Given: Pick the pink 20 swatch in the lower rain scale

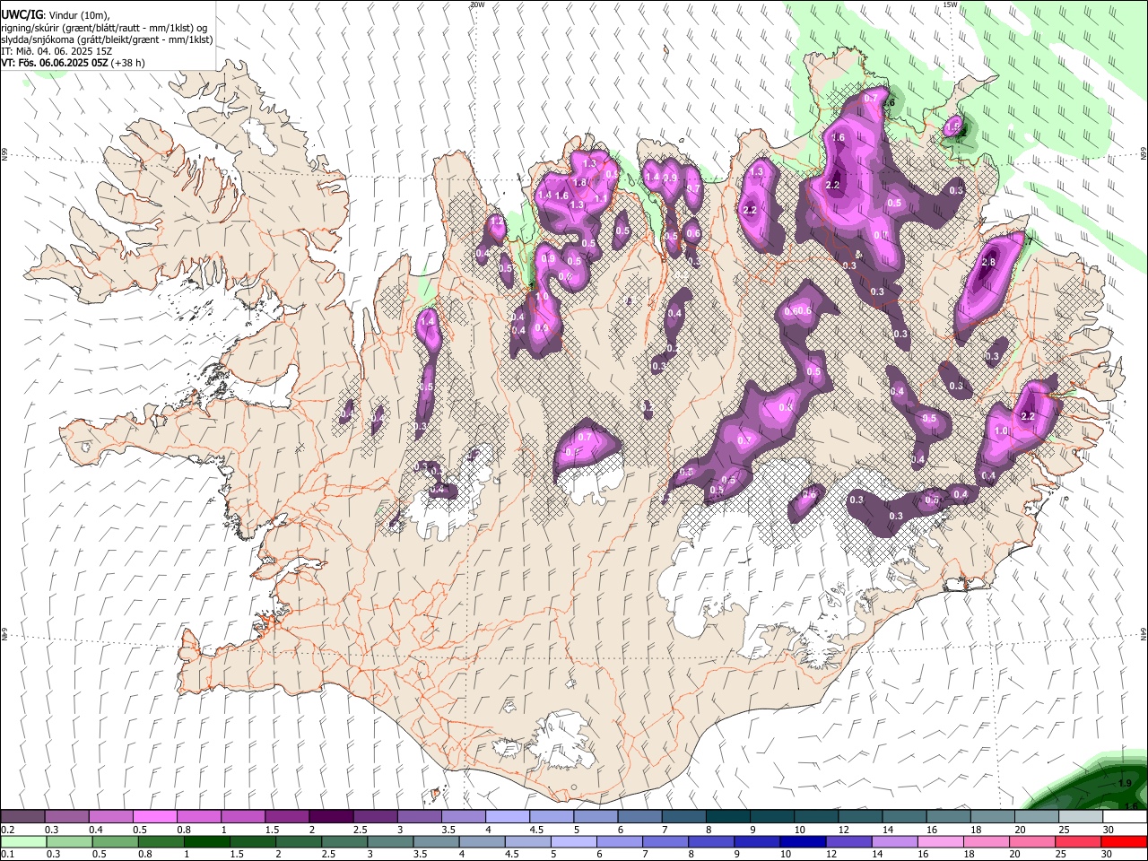Looking at the screenshot, I should (1031, 842).
